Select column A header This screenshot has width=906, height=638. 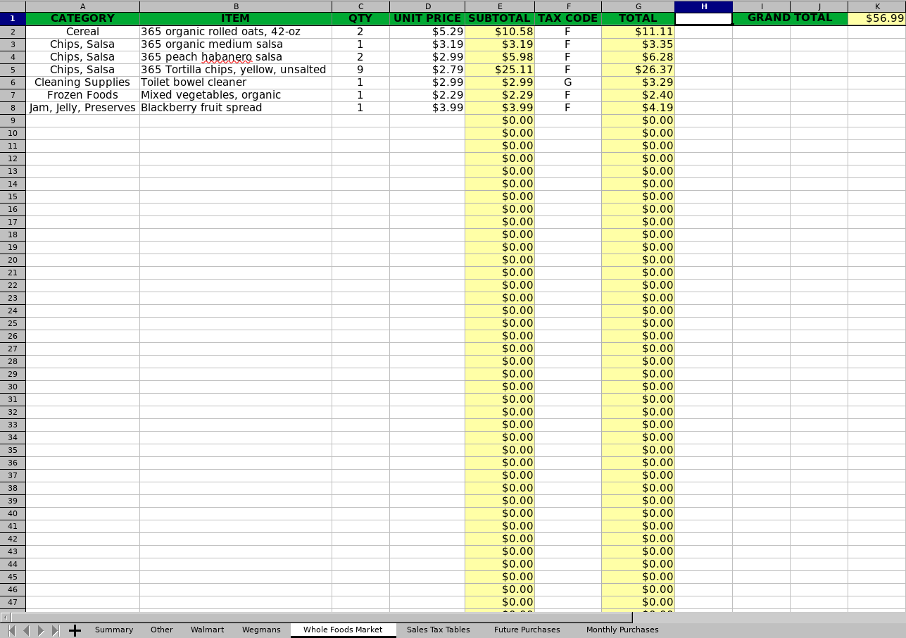tap(82, 6)
